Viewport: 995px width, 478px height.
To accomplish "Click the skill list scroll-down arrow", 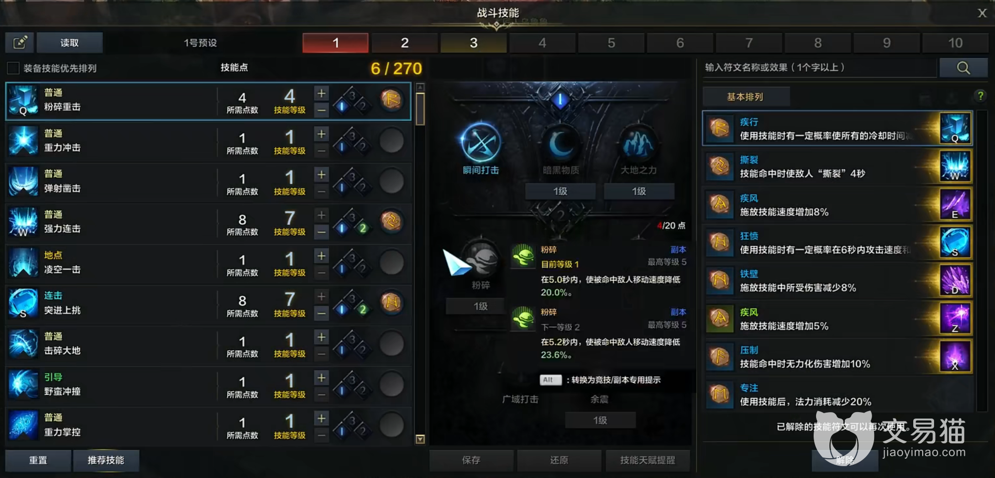I will tap(420, 439).
